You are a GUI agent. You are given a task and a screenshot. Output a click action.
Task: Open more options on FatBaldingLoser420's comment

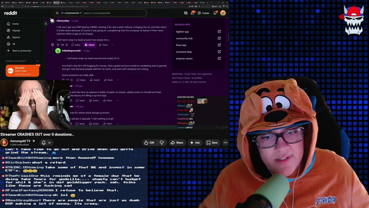118,80
